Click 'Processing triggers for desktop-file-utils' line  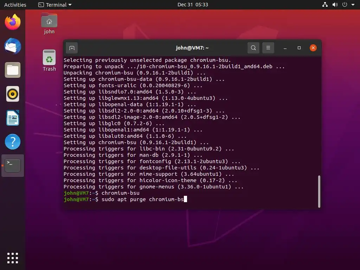pyautogui.click(x=161, y=168)
